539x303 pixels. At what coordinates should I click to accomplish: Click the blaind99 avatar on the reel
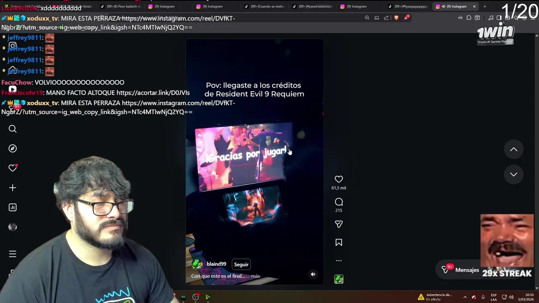pyautogui.click(x=197, y=264)
